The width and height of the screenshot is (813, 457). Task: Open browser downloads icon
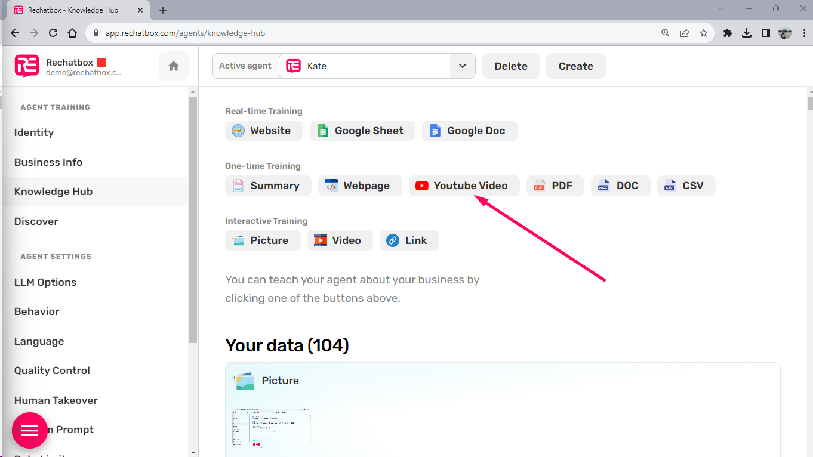click(746, 33)
